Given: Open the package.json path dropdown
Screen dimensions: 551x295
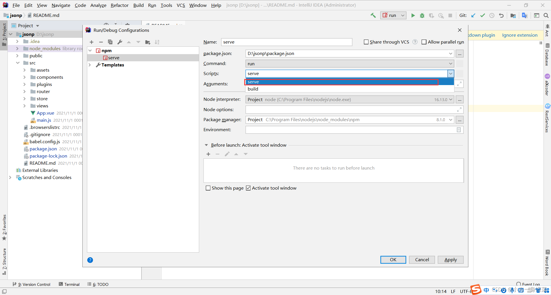Looking at the screenshot, I should point(451,54).
